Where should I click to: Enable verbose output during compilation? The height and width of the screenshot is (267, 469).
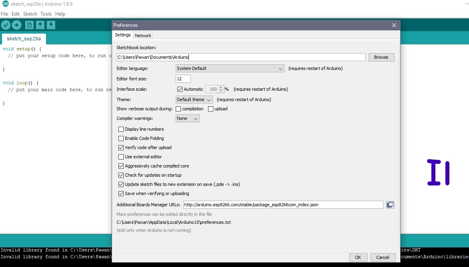tap(178, 109)
